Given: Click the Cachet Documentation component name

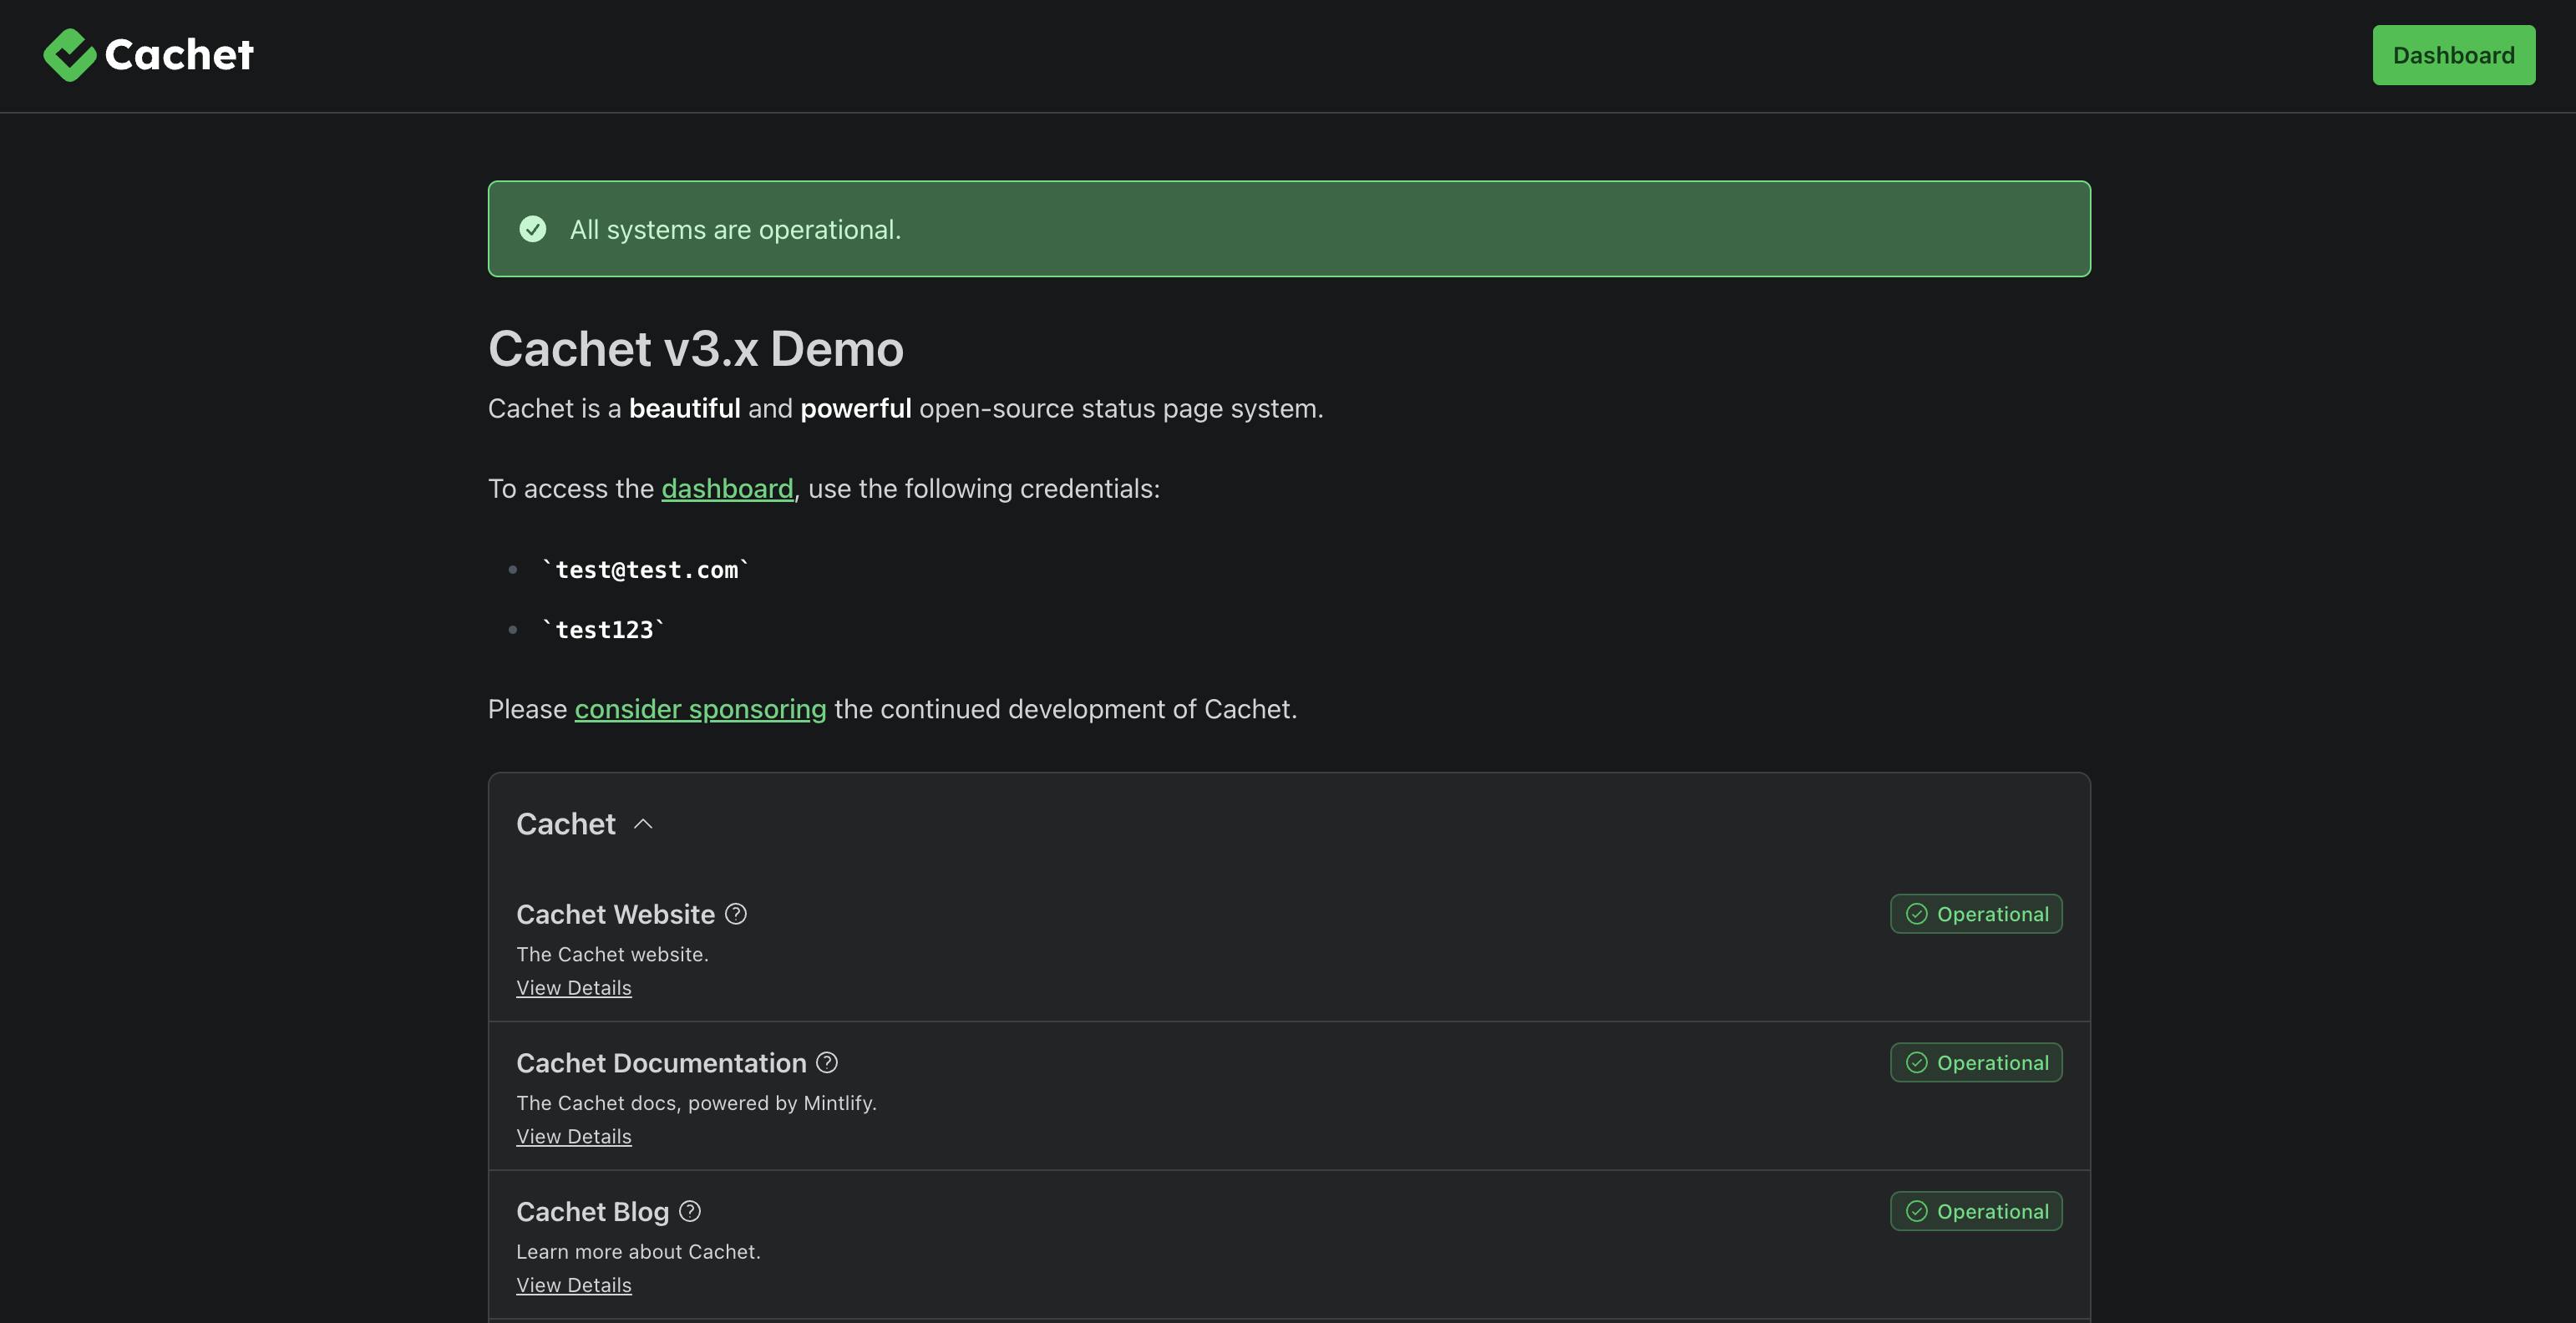Looking at the screenshot, I should tap(661, 1063).
